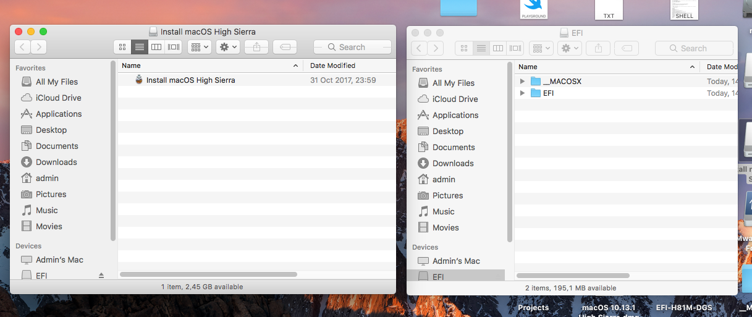752x317 pixels.
Task: Select EFI folder row in EFI window
Action: point(627,93)
